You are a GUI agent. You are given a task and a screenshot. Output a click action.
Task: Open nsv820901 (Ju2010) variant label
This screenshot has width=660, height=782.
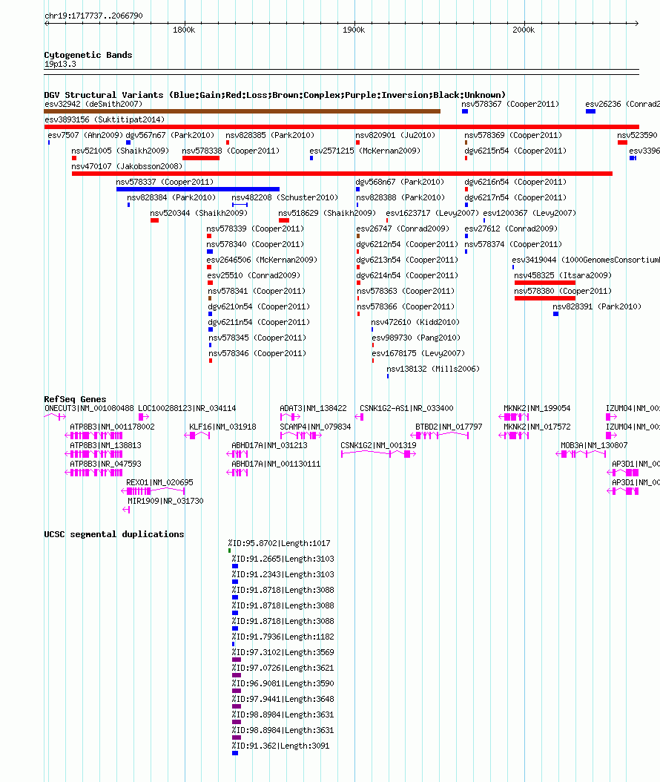pos(395,135)
